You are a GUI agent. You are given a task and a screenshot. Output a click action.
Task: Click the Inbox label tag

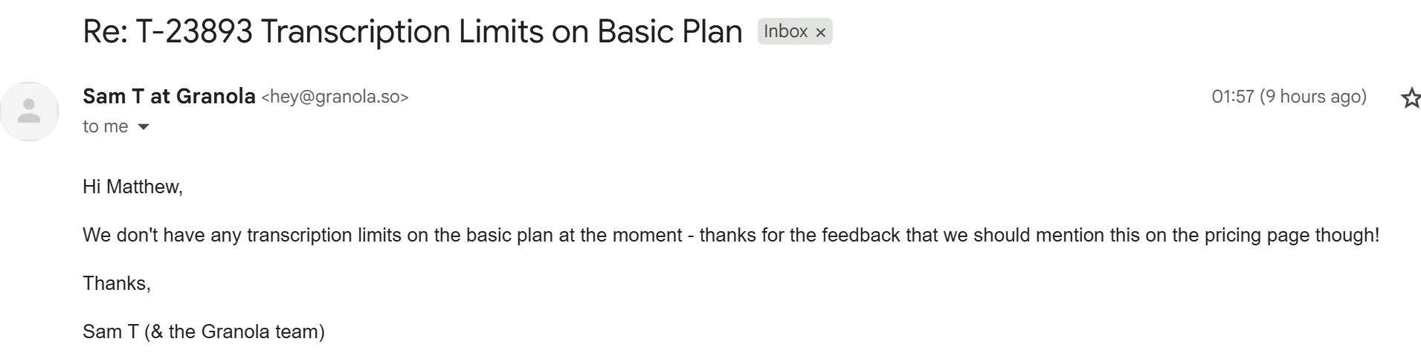785,31
